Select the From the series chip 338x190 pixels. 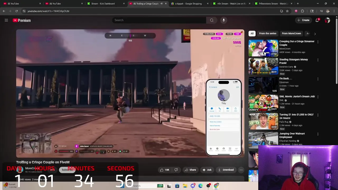[268, 34]
